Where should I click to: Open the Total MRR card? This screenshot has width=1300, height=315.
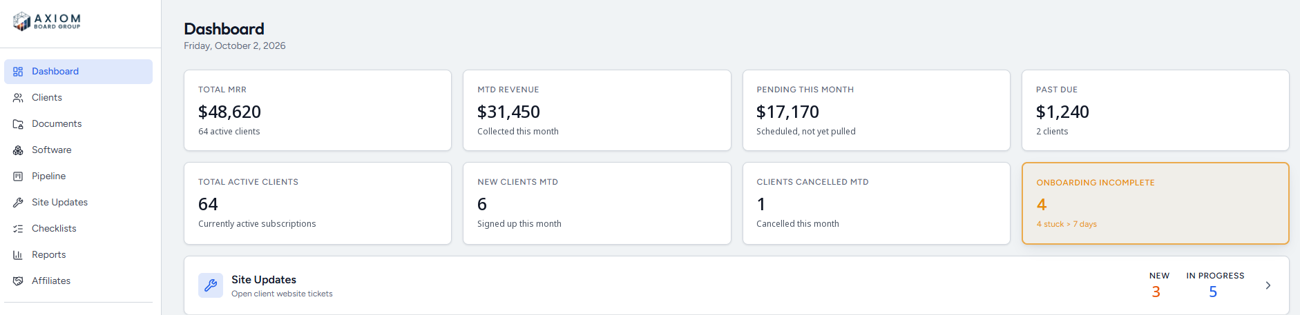point(318,110)
